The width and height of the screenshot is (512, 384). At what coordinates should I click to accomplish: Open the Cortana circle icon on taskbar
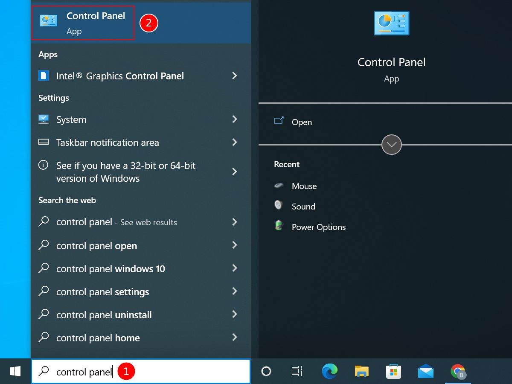point(266,371)
